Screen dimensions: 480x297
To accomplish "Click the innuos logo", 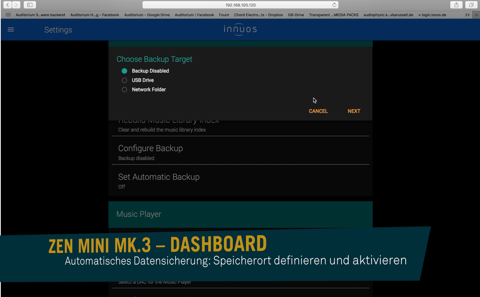I will [240, 29].
